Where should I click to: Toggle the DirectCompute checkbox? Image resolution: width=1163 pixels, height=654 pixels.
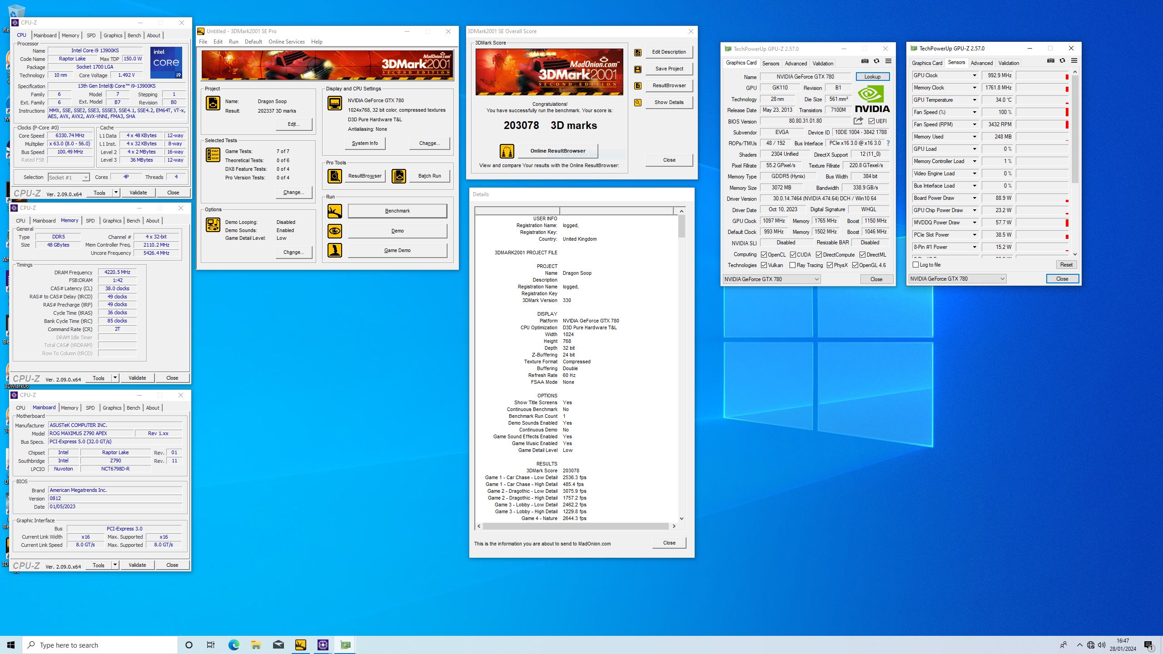[819, 255]
